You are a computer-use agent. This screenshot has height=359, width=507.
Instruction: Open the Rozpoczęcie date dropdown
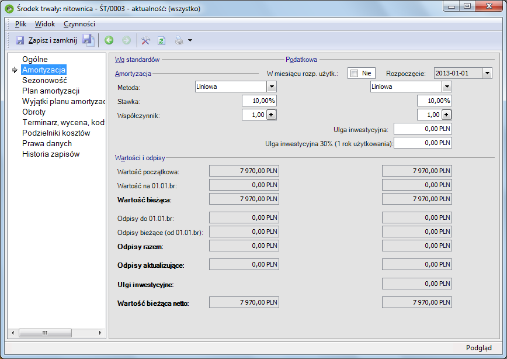coord(487,73)
